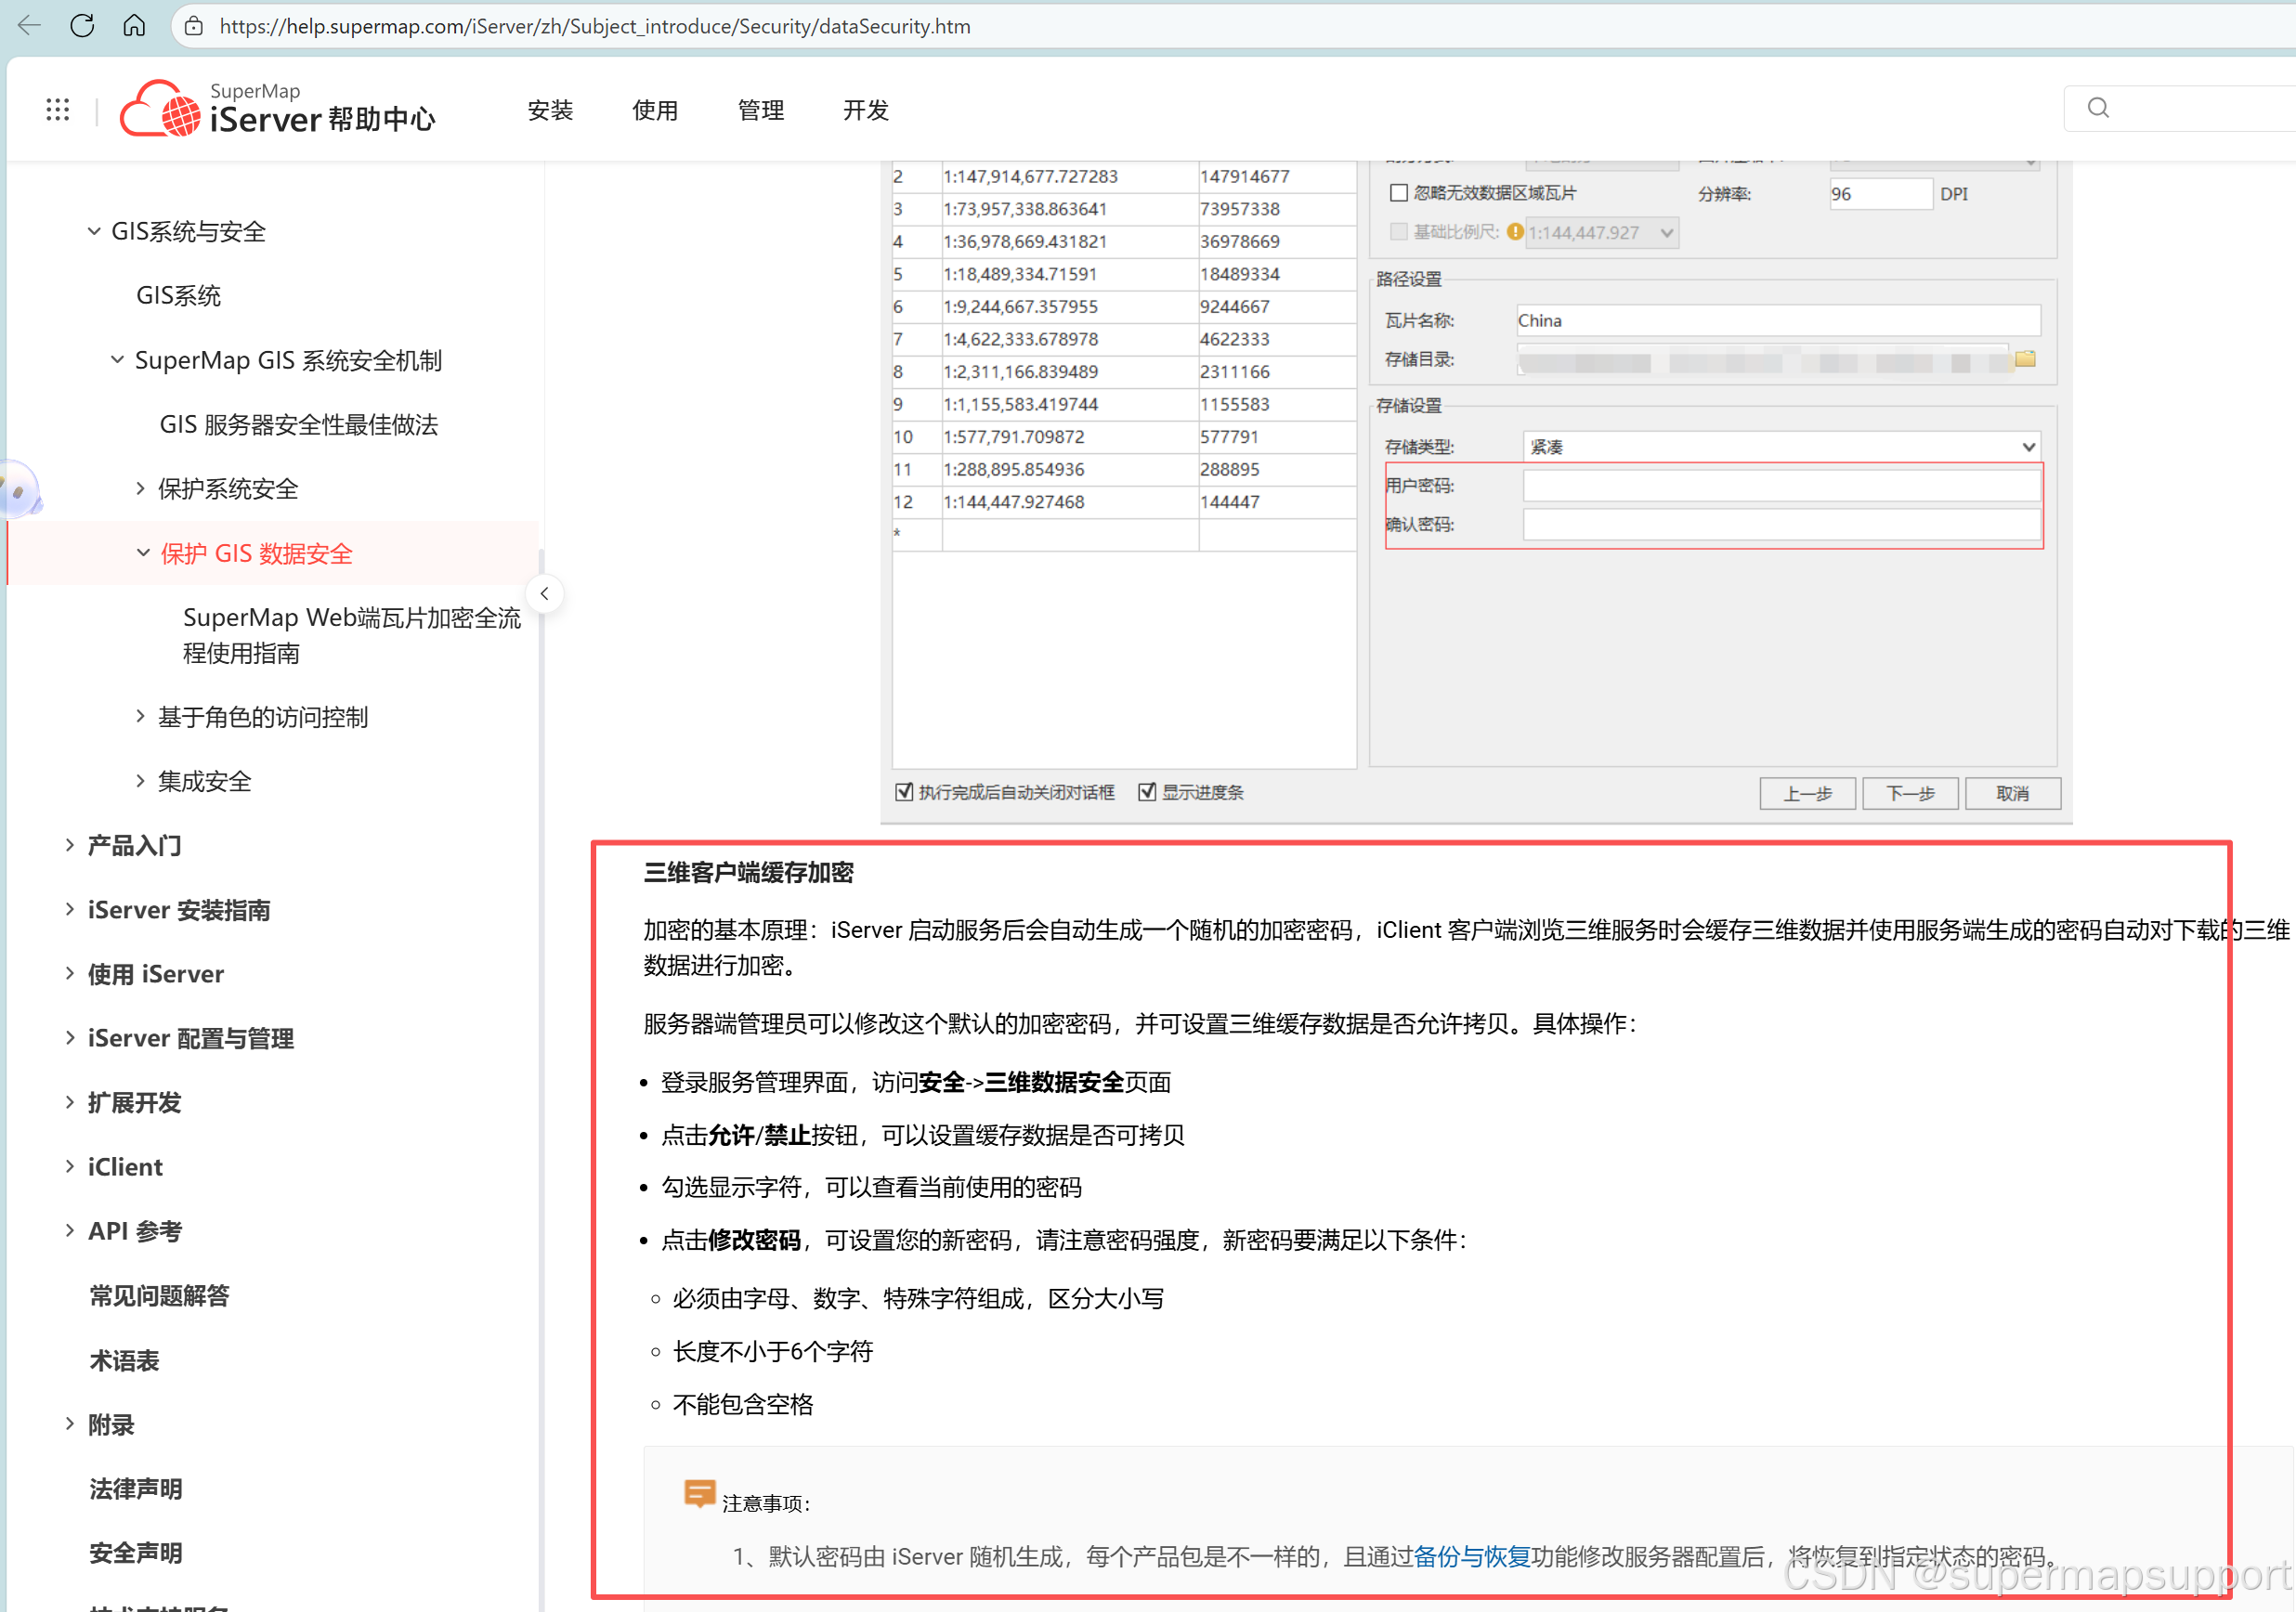Click the browser back arrow
The image size is (2296, 1612).
pyautogui.click(x=28, y=25)
